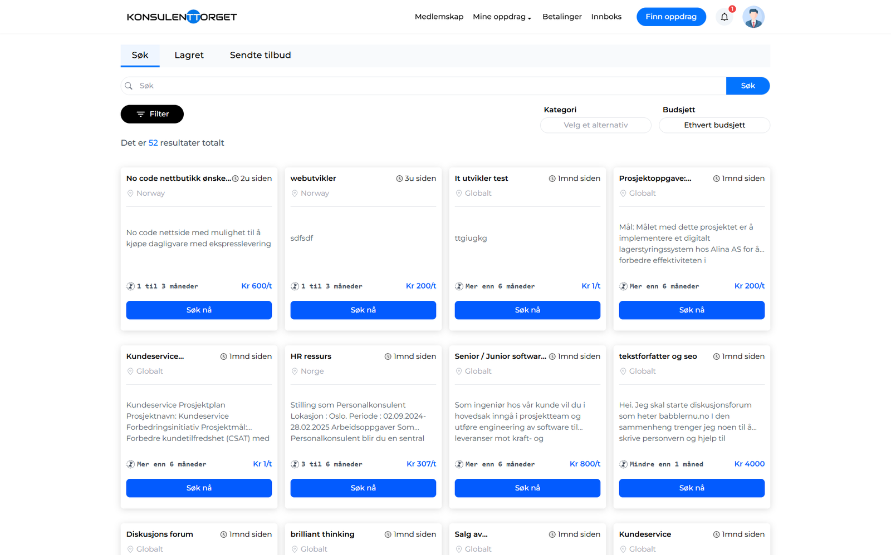891x555 pixels.
Task: Open the Budsjett dropdown showing Ethvert budsjett
Action: (x=714, y=125)
